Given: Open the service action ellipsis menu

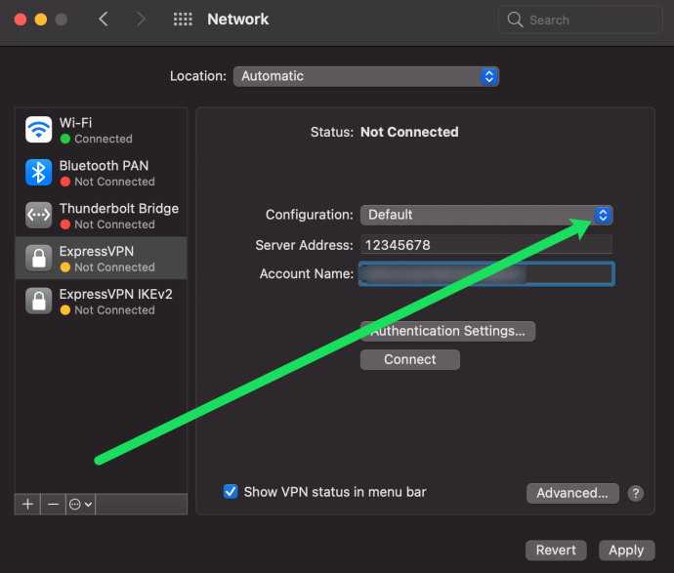Looking at the screenshot, I should (x=80, y=504).
